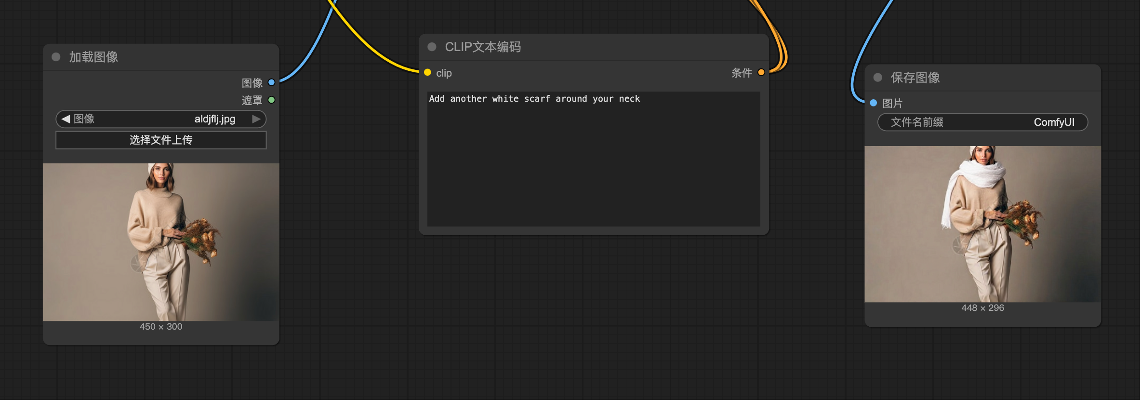Click the orange 条件 output port
The width and height of the screenshot is (1140, 400).
(761, 73)
